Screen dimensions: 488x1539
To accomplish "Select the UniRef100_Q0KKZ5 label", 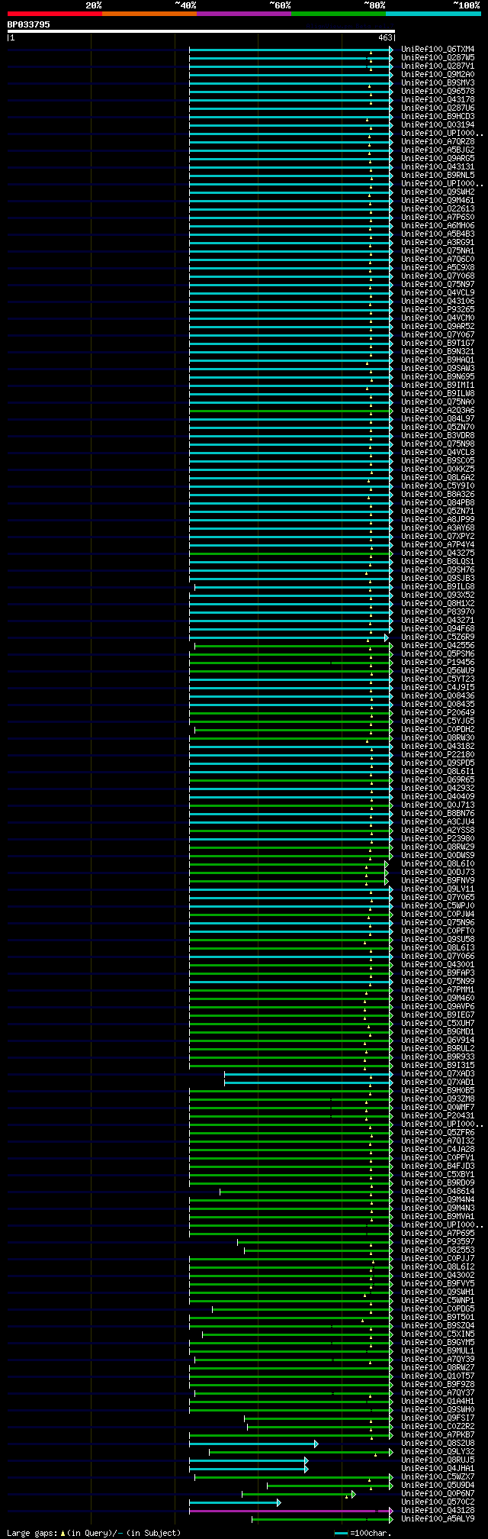I will pyautogui.click(x=438, y=469).
